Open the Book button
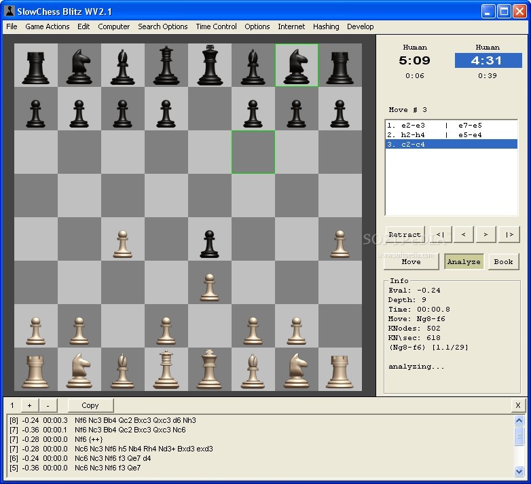This screenshot has height=484, width=531. [504, 261]
